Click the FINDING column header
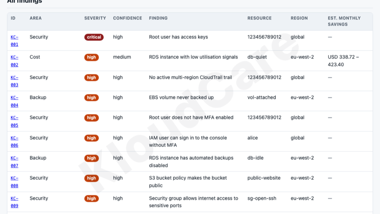Viewport: 380px width, 214px height. [158, 18]
